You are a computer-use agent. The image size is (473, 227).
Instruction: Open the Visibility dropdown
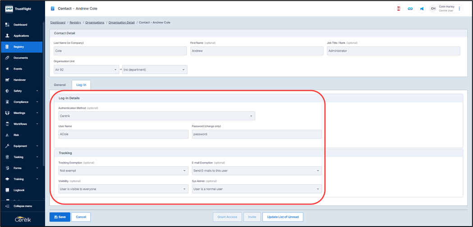(x=123, y=189)
